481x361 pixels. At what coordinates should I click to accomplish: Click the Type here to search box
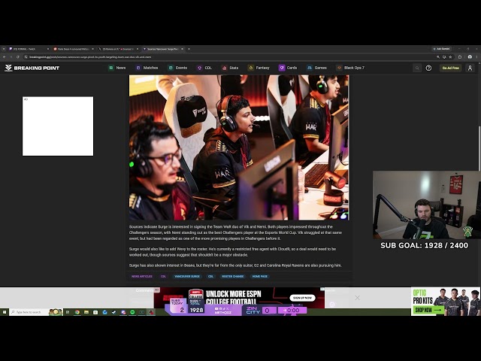point(35,312)
